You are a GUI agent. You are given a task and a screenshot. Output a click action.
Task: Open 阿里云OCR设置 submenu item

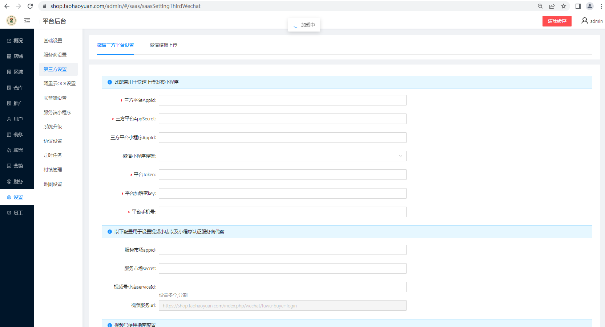[58, 83]
